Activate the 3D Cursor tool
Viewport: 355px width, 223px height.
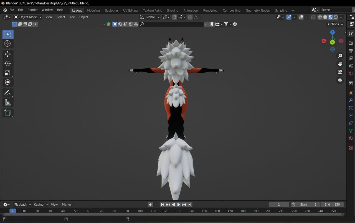pos(8,44)
